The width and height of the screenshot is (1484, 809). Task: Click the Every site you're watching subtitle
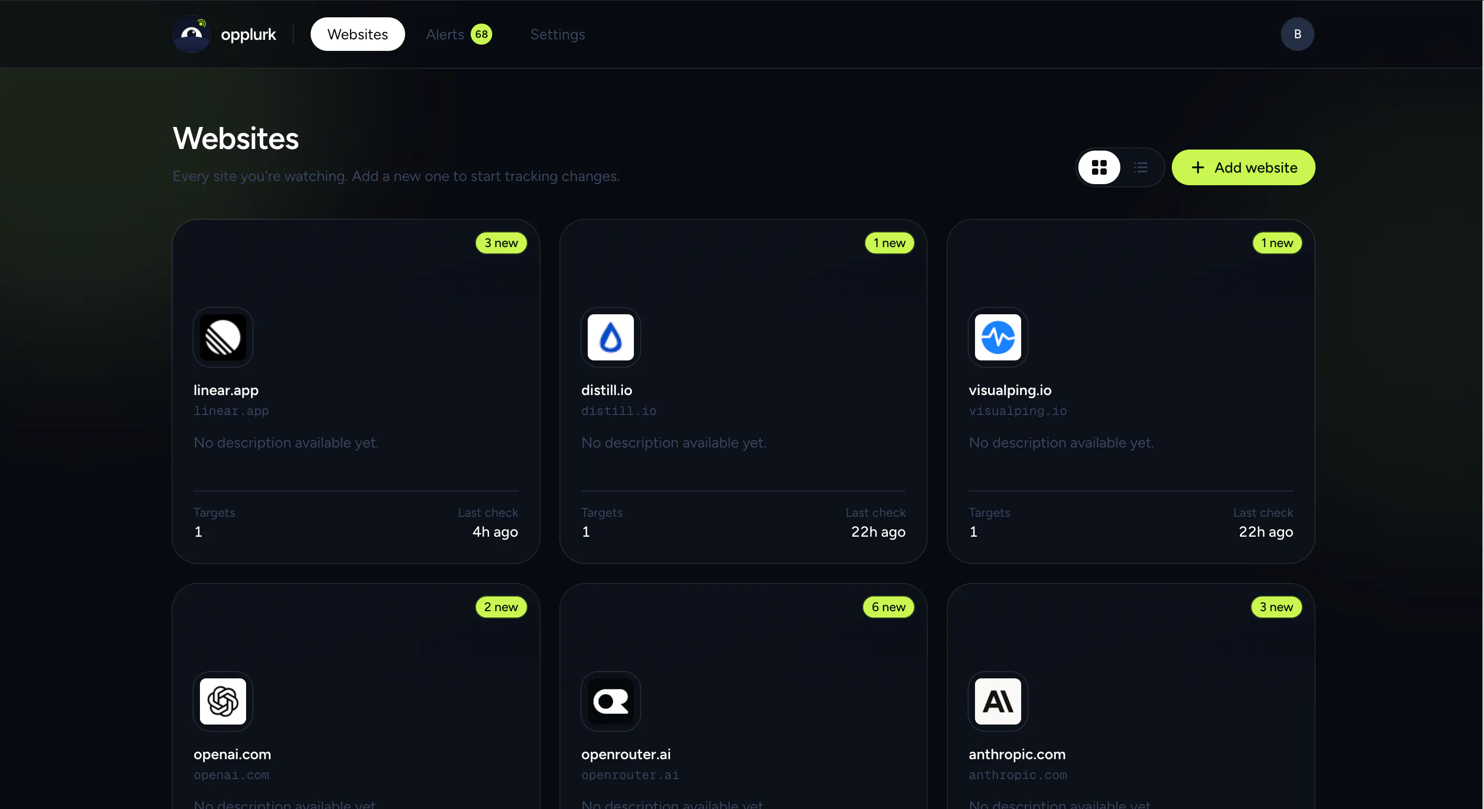[396, 176]
